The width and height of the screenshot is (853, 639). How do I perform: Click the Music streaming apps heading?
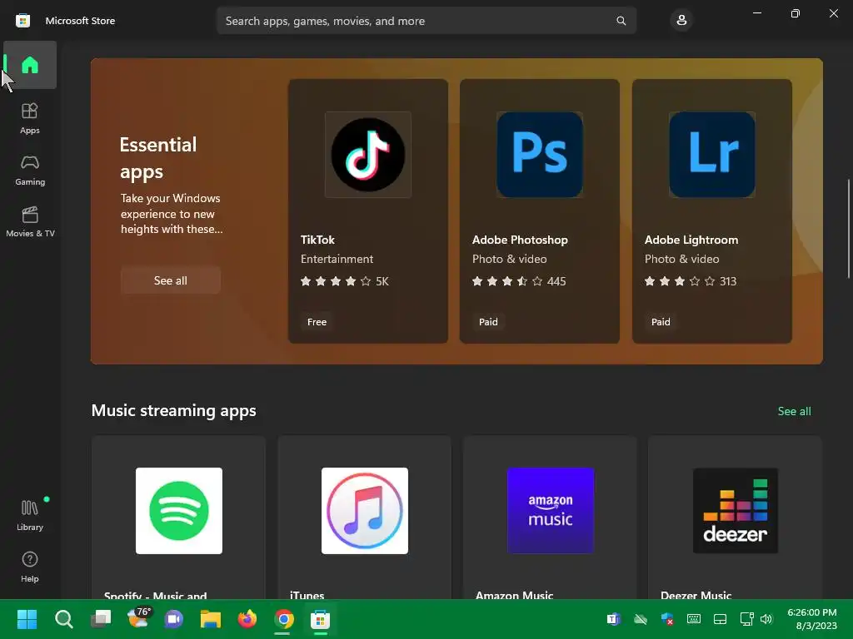coord(173,410)
